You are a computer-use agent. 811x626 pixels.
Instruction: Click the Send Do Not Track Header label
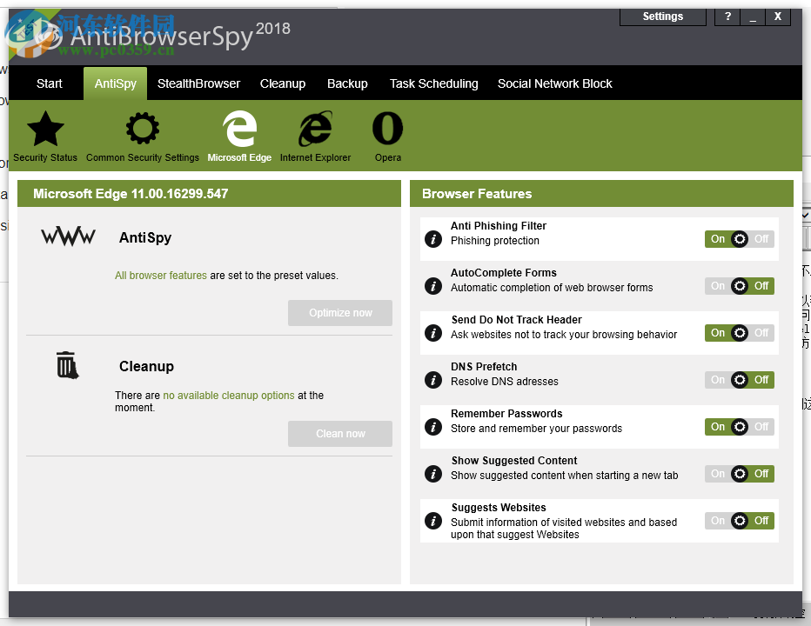click(516, 320)
